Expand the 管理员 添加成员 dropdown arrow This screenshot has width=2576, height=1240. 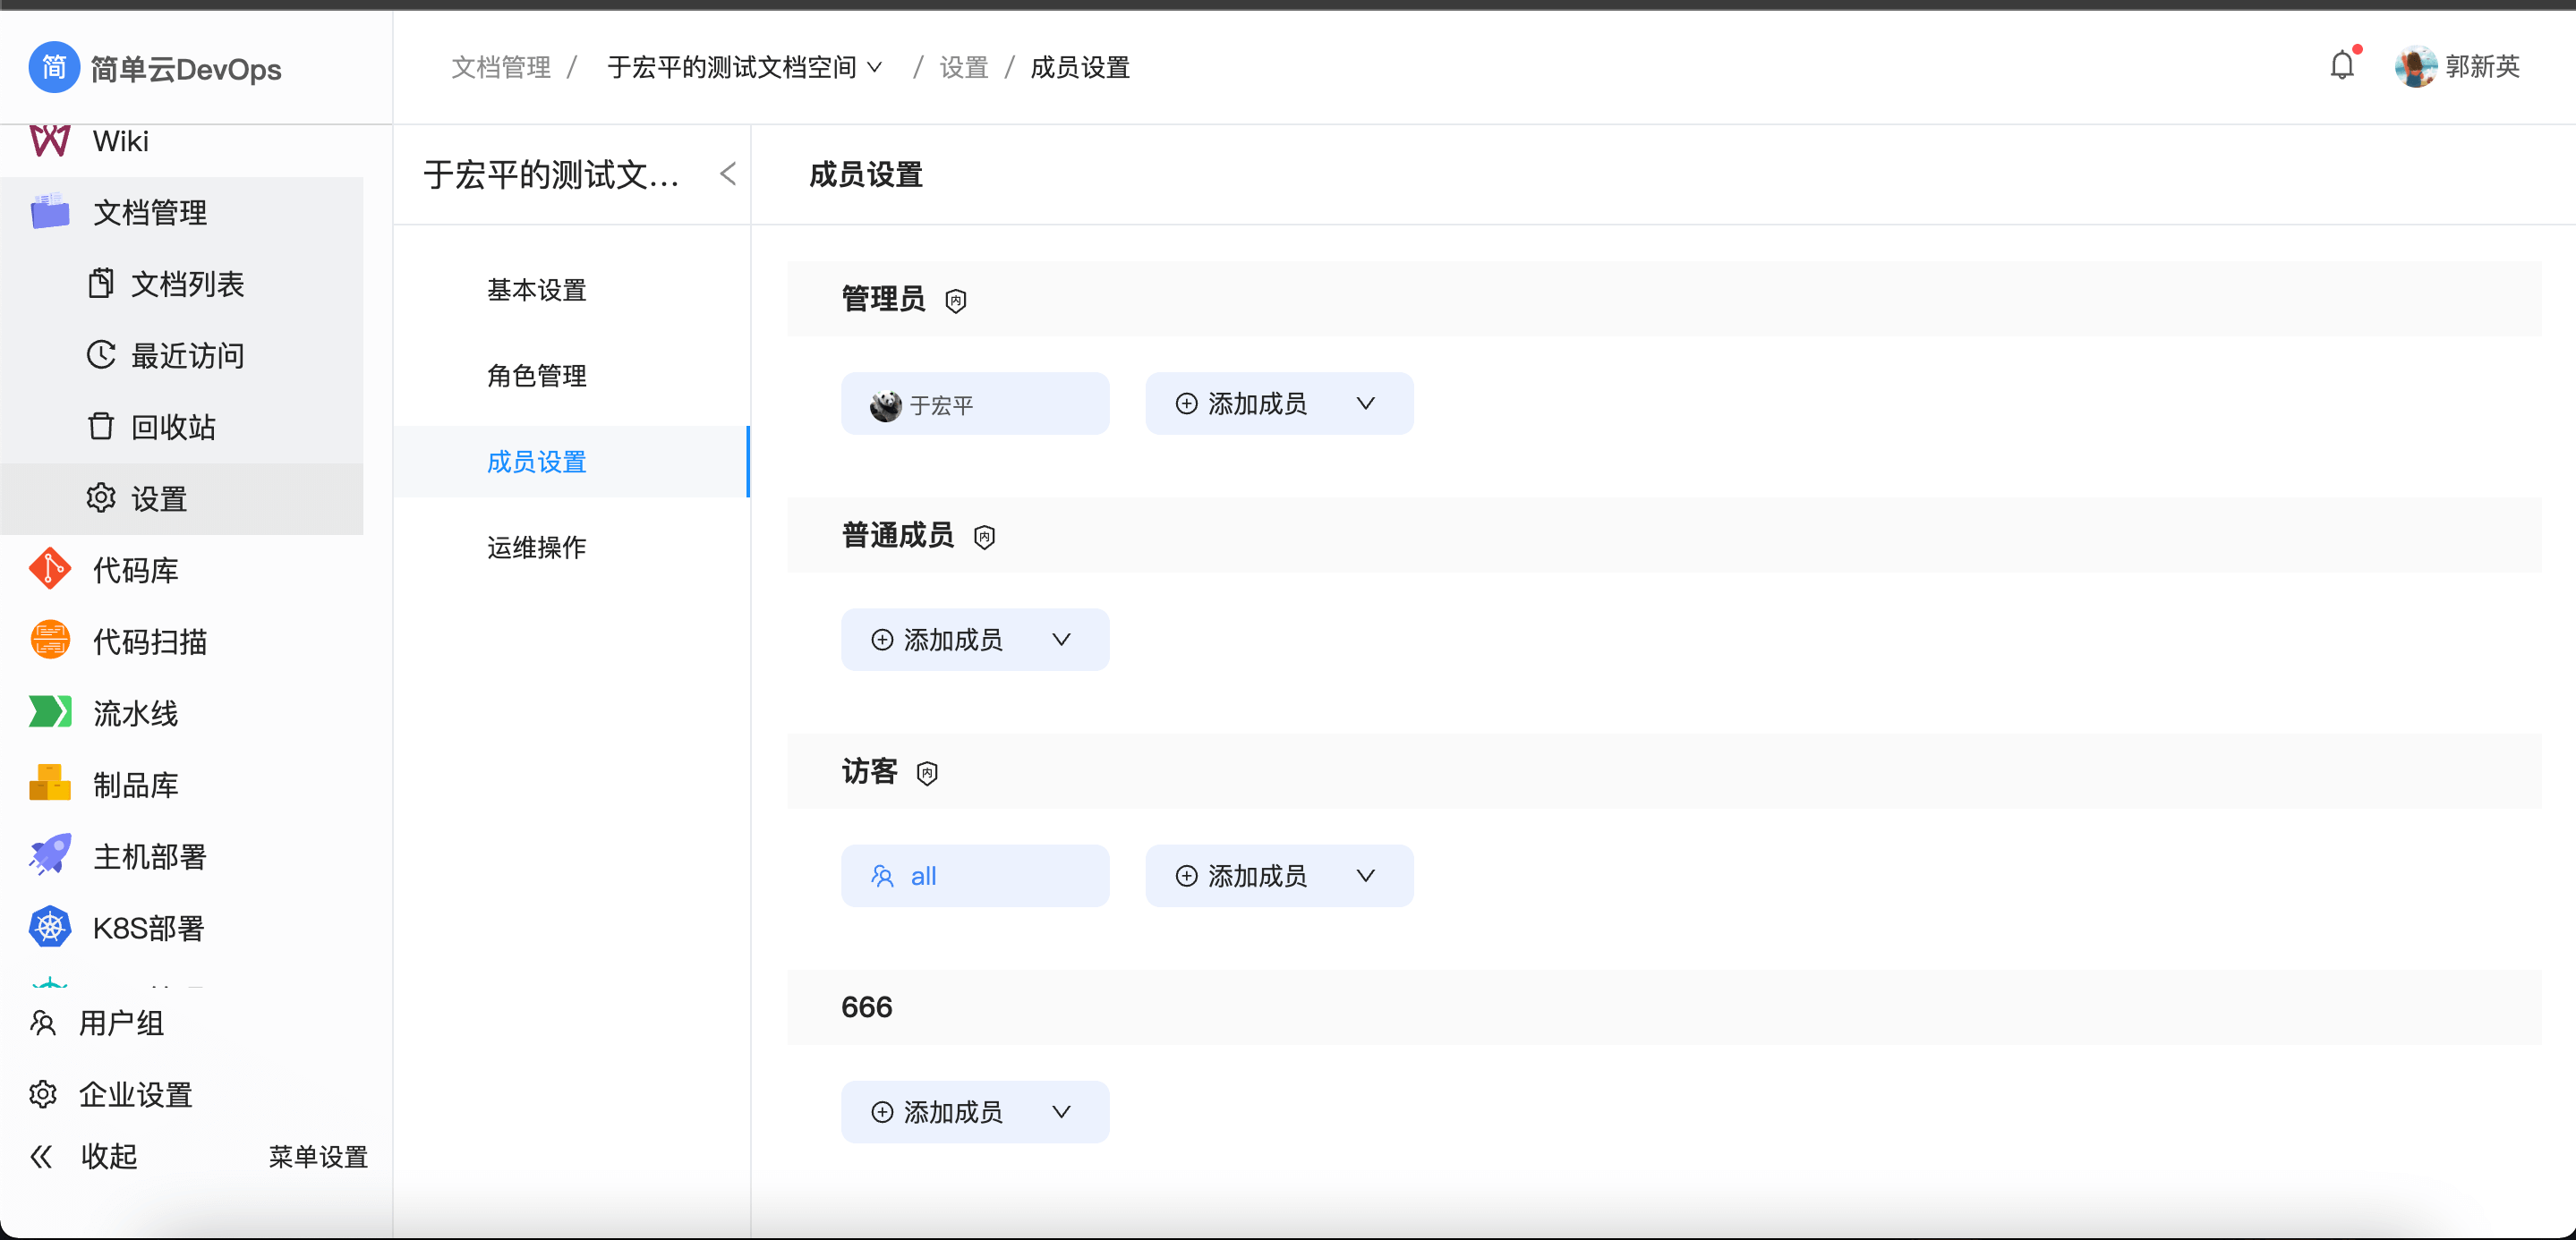1366,403
